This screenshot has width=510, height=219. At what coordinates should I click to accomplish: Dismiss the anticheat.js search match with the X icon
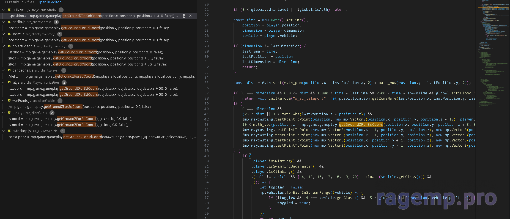[x=190, y=16]
